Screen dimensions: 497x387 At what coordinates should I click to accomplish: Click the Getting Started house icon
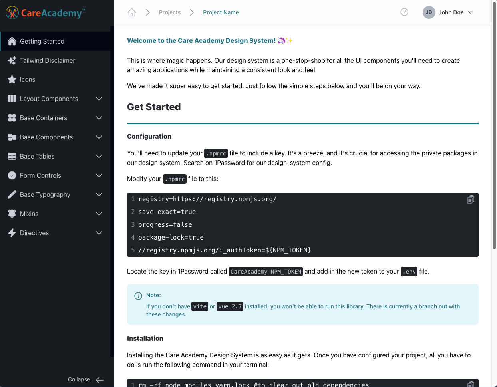coord(12,41)
